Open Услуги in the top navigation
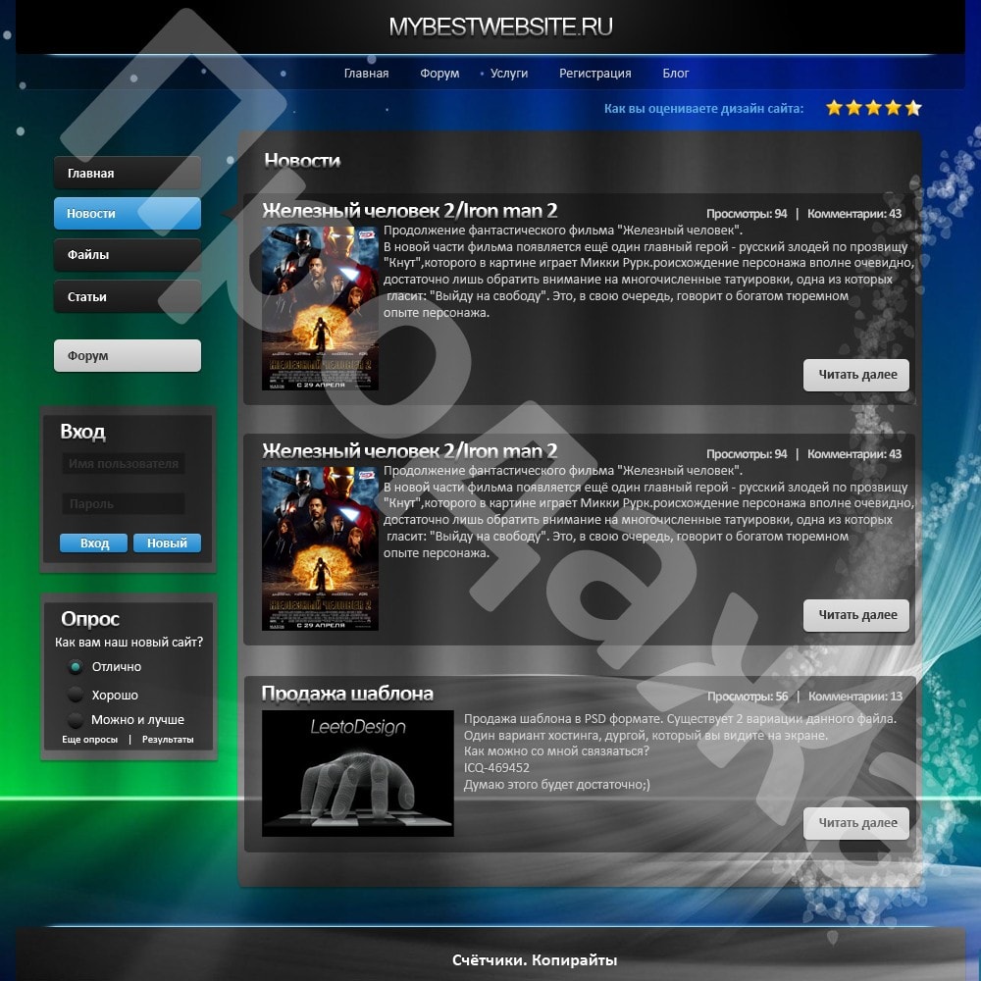Image resolution: width=981 pixels, height=981 pixels. click(508, 74)
